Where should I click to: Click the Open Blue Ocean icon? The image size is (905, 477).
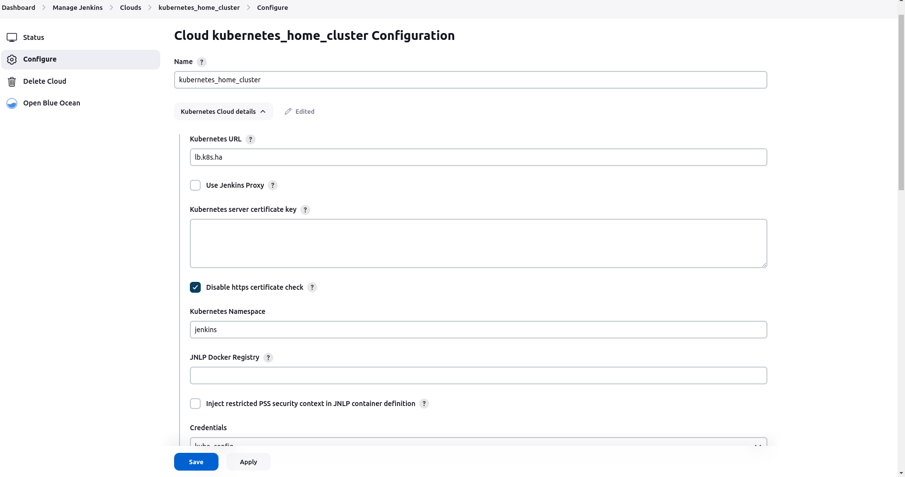pos(12,103)
